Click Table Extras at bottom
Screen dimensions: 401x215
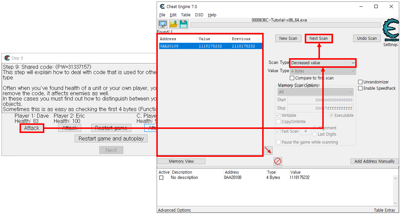click(x=384, y=210)
